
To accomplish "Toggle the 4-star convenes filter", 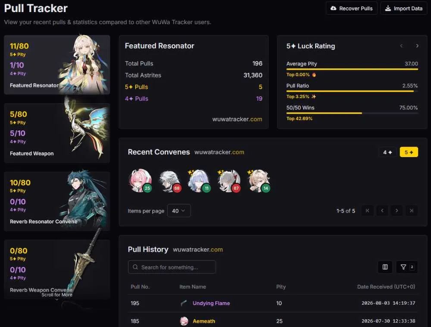I will [387, 152].
